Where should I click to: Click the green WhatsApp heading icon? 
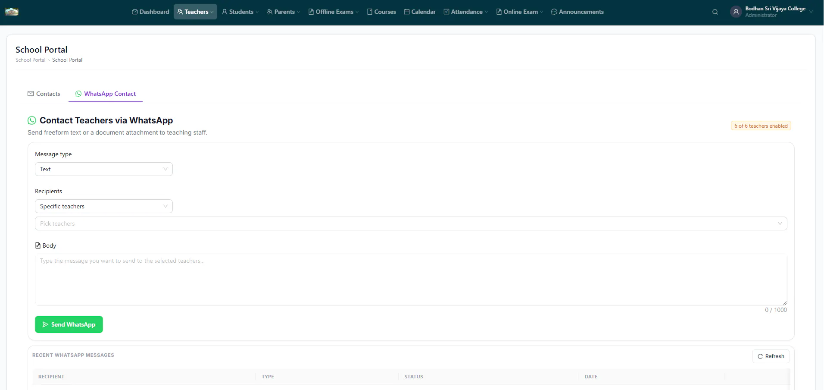32,120
